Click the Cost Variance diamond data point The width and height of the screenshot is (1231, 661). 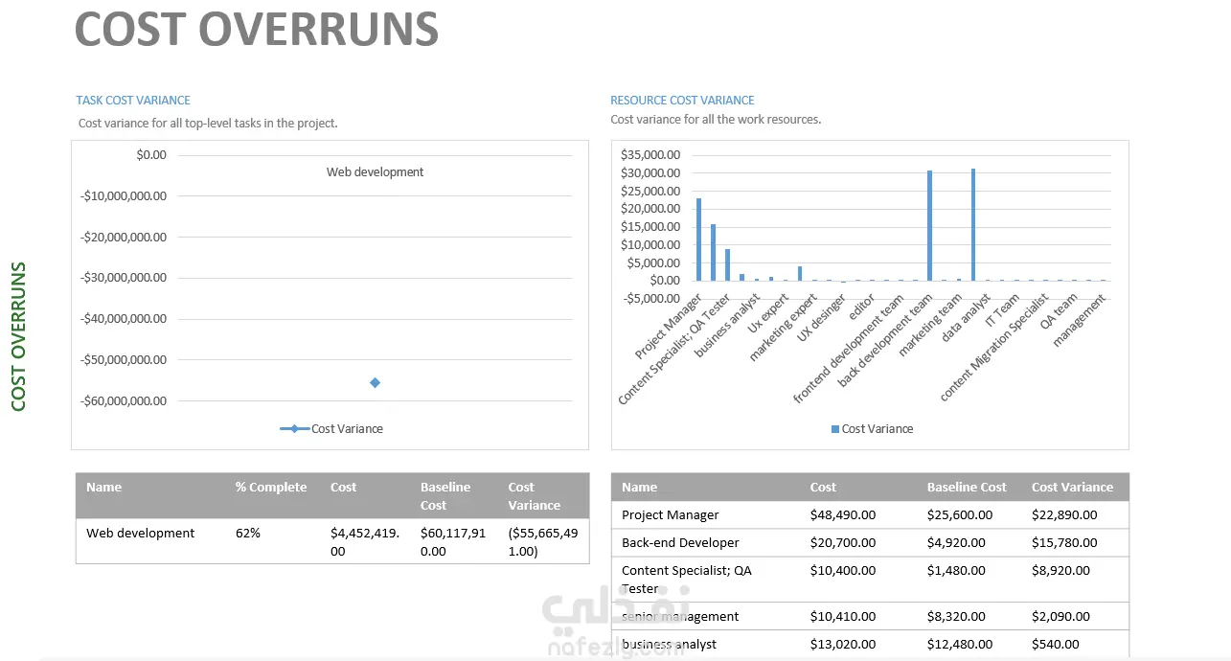(375, 382)
